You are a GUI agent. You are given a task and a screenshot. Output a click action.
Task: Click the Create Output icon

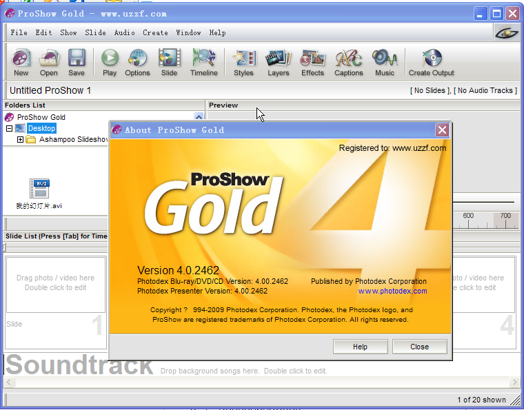point(432,63)
